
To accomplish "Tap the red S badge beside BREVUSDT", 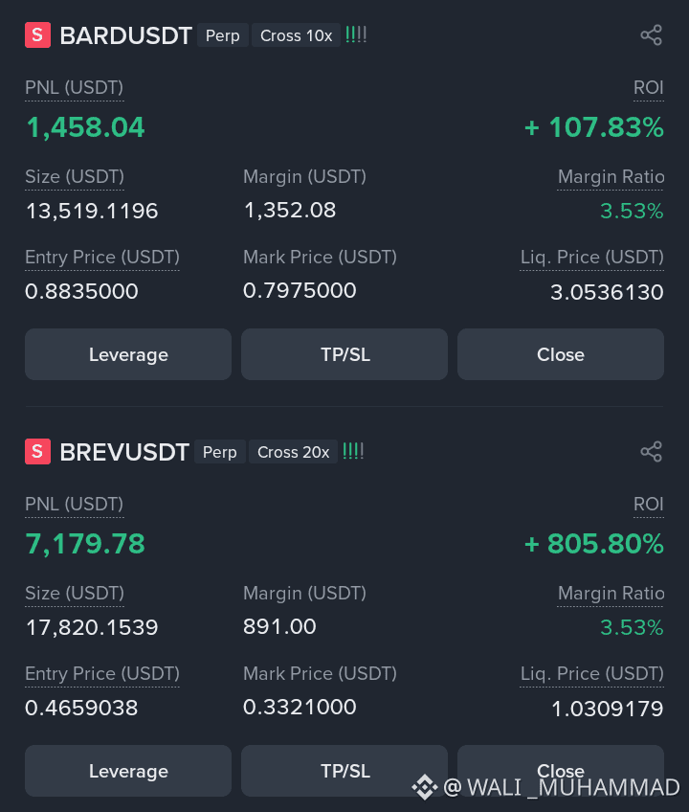I will pyautogui.click(x=37, y=452).
